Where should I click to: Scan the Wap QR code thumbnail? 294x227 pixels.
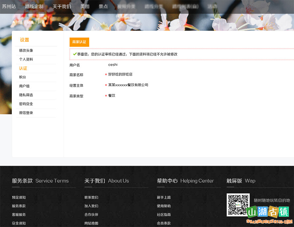click(238, 205)
